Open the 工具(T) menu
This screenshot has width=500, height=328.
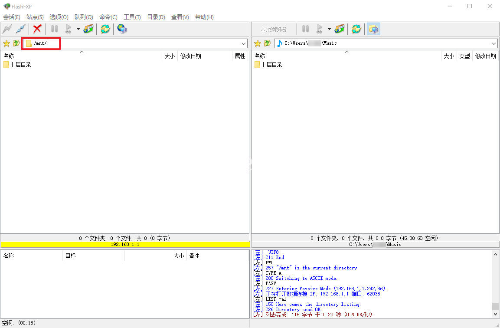click(132, 17)
